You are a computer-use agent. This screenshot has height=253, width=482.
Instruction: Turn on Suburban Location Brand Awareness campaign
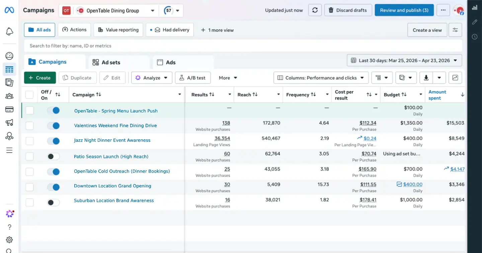53,202
